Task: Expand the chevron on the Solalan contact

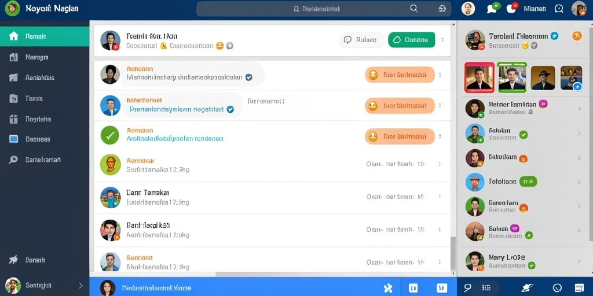Action: click(579, 134)
